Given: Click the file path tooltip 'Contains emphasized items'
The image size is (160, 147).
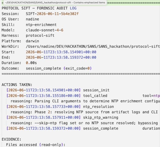Looking at the screenshot, I should point(55,3).
